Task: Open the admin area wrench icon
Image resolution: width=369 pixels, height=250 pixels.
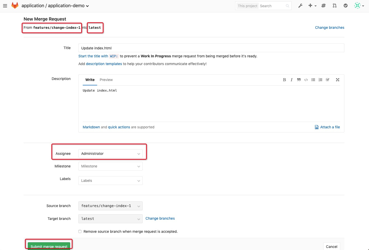Action: [300, 6]
